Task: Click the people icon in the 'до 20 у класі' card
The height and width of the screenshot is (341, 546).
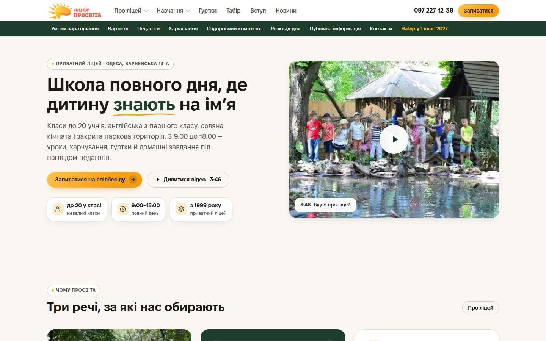Action: click(x=58, y=209)
